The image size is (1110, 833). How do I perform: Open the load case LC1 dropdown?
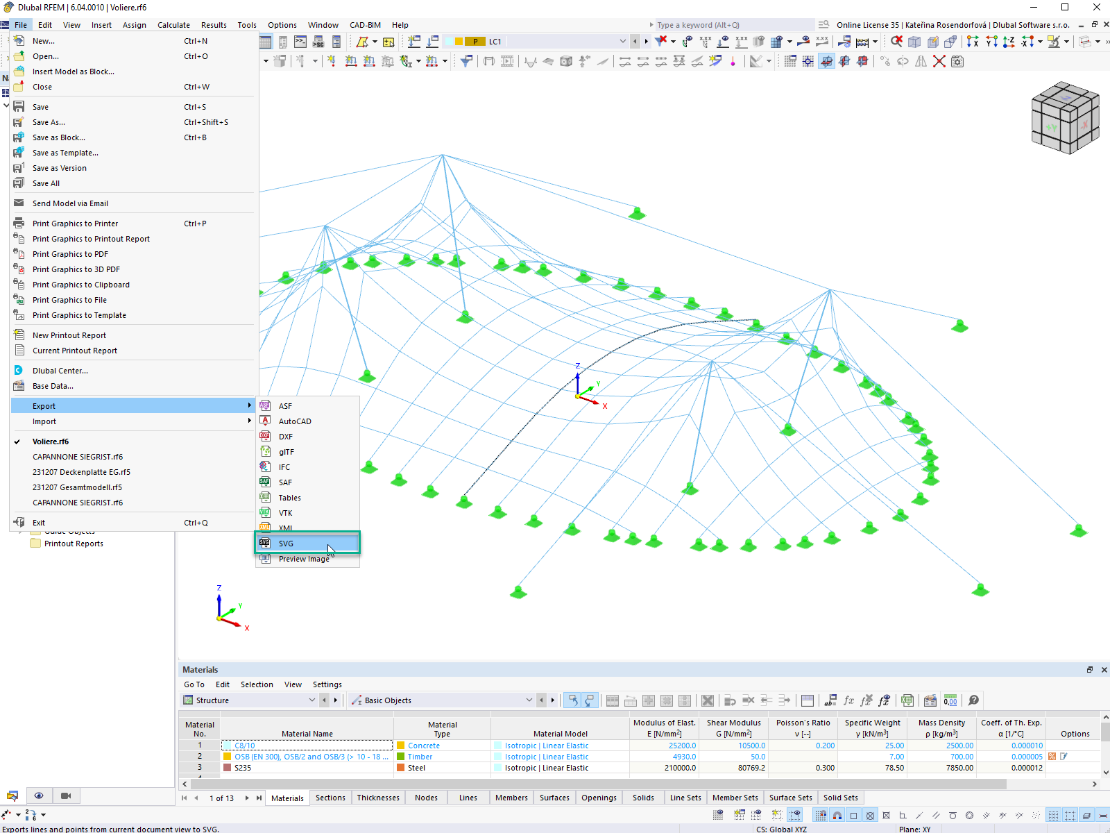click(622, 42)
